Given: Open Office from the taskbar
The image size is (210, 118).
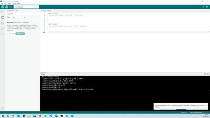Looking at the screenshot, I should pos(40,116).
